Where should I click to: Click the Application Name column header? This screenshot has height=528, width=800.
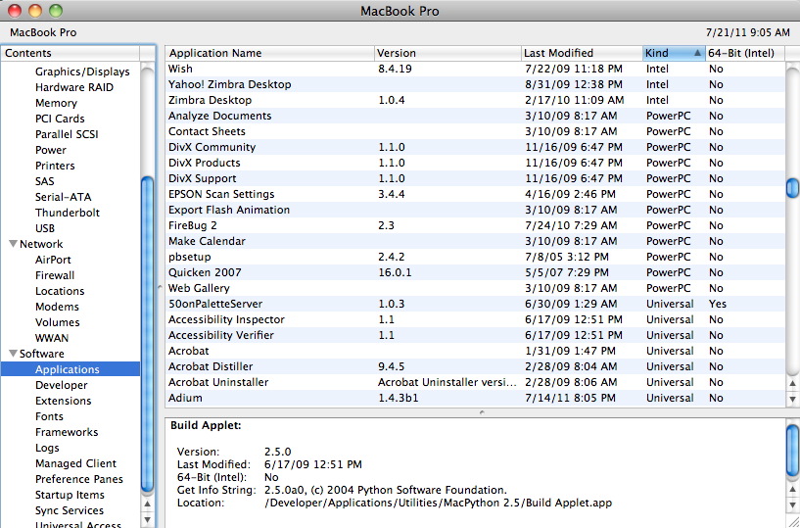tap(269, 53)
